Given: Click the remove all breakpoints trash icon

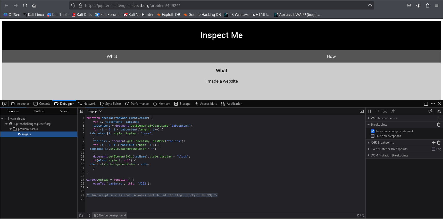Looking at the screenshot, I should (x=439, y=125).
